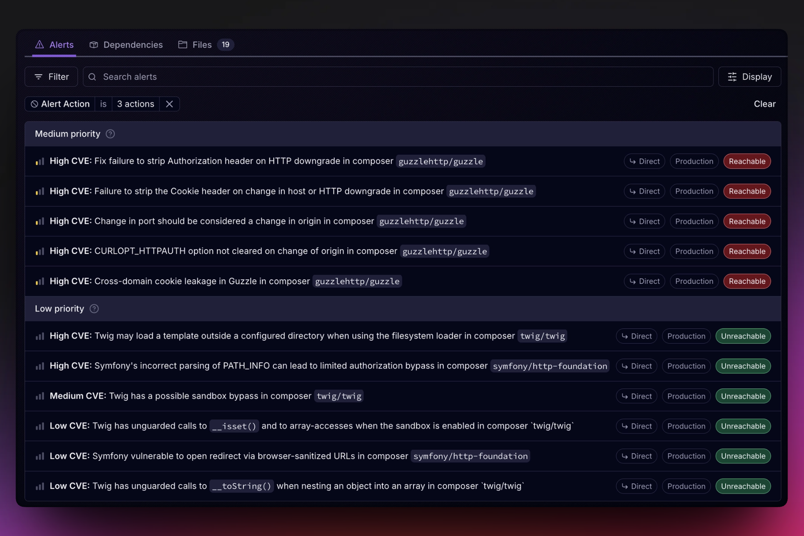This screenshot has width=804, height=536.
Task: Click severity icon of Cookie header alert
Action: pyautogui.click(x=40, y=191)
